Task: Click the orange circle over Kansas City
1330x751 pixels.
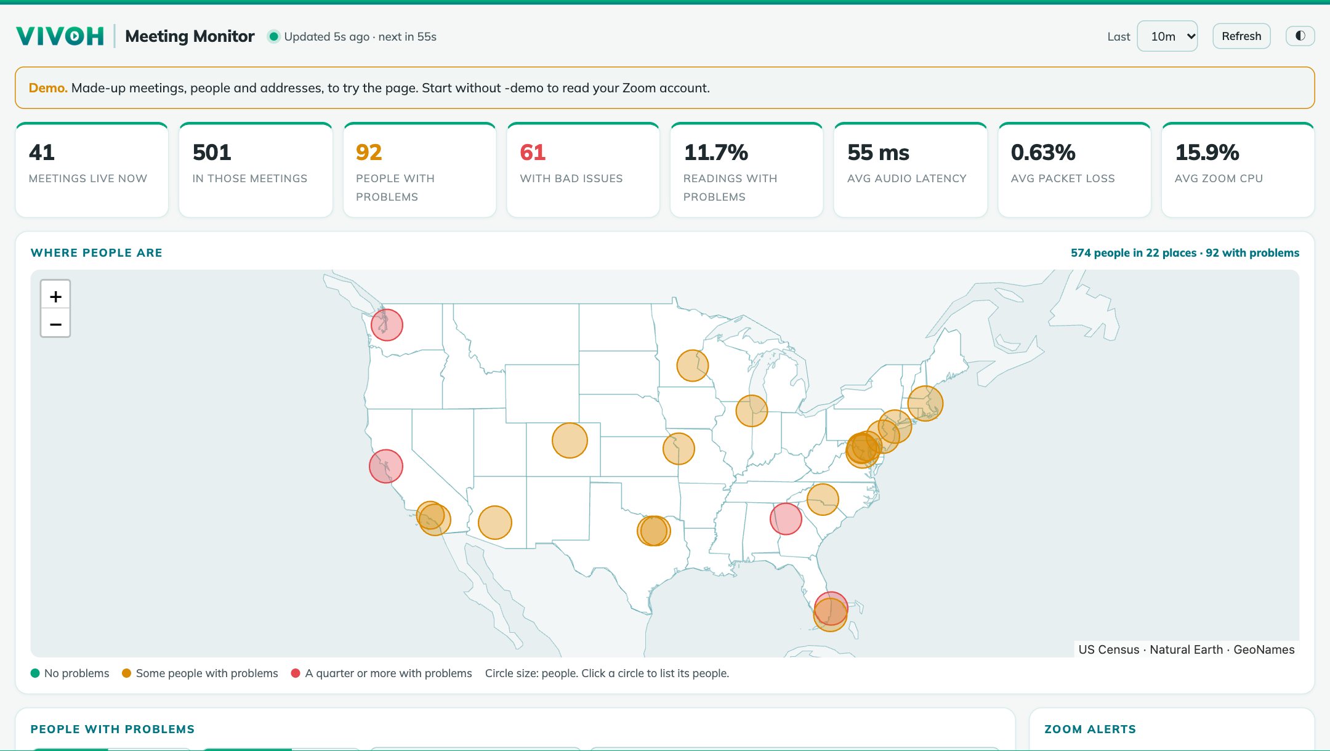Action: 679,448
